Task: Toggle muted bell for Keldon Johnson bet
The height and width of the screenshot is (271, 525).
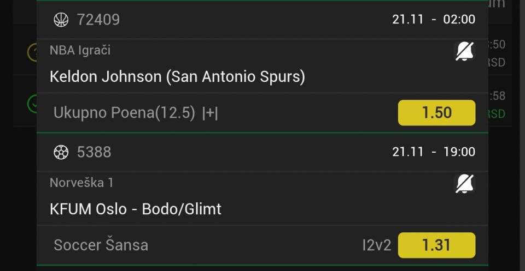Action: click(x=464, y=52)
